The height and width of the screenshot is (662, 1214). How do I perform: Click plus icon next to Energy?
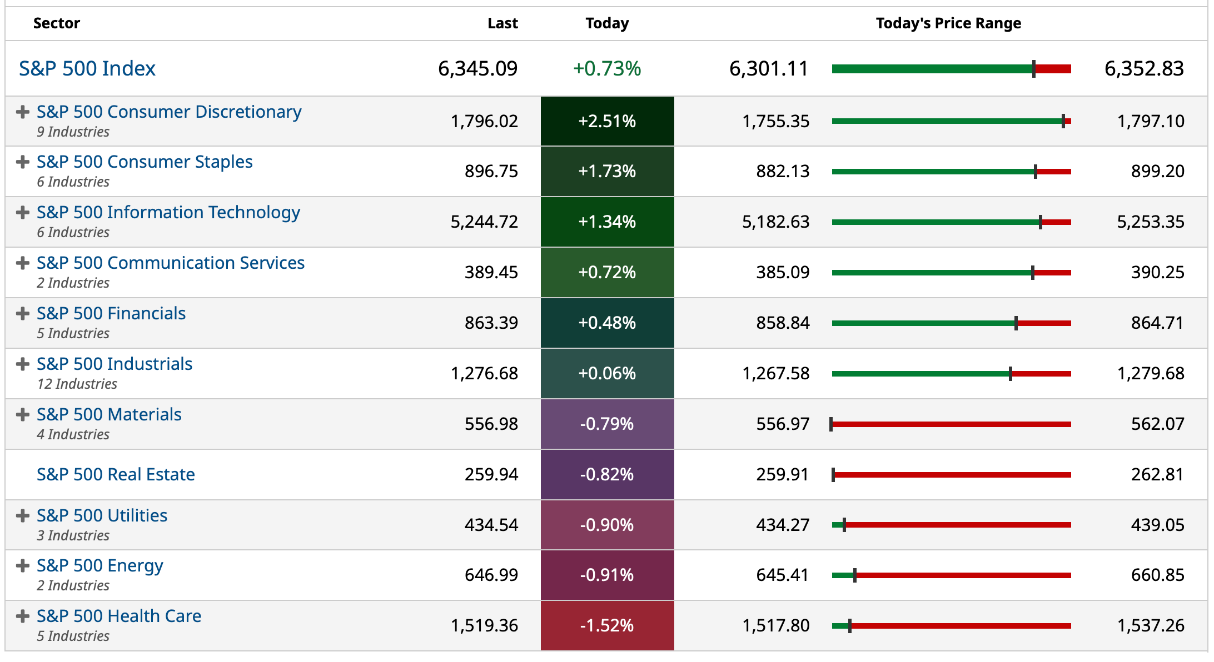click(23, 566)
